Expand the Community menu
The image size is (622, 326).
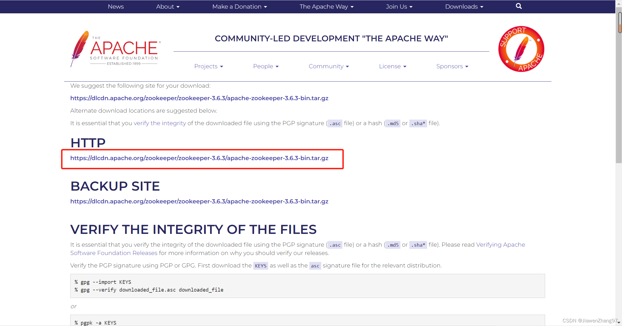pyautogui.click(x=329, y=66)
